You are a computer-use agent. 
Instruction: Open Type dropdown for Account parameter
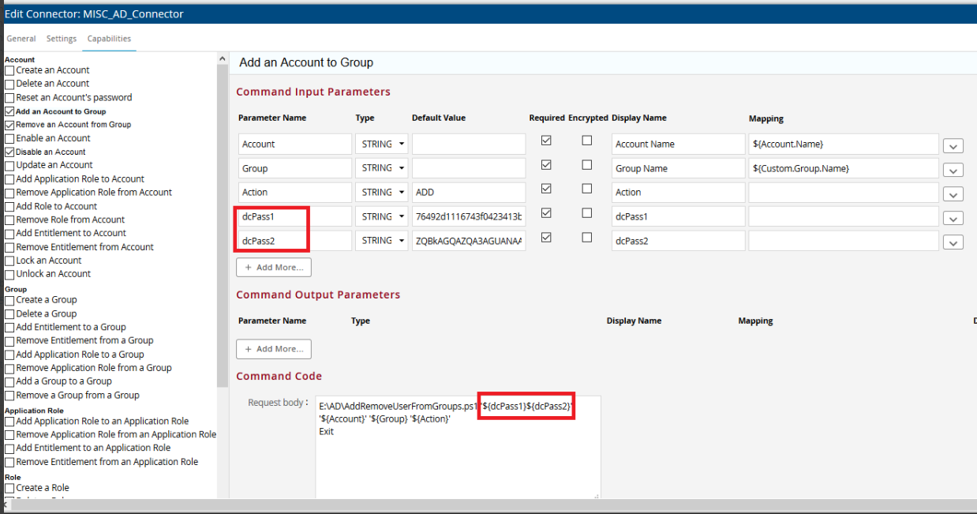point(382,144)
